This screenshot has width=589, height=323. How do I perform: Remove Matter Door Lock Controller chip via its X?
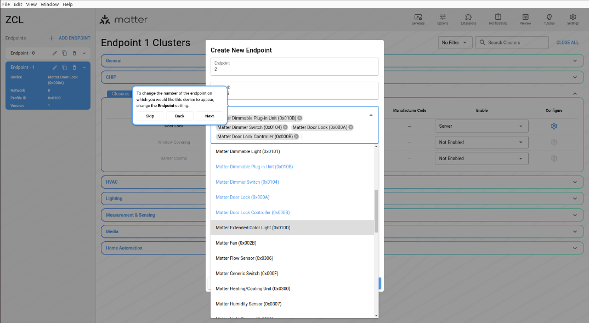[x=296, y=136]
